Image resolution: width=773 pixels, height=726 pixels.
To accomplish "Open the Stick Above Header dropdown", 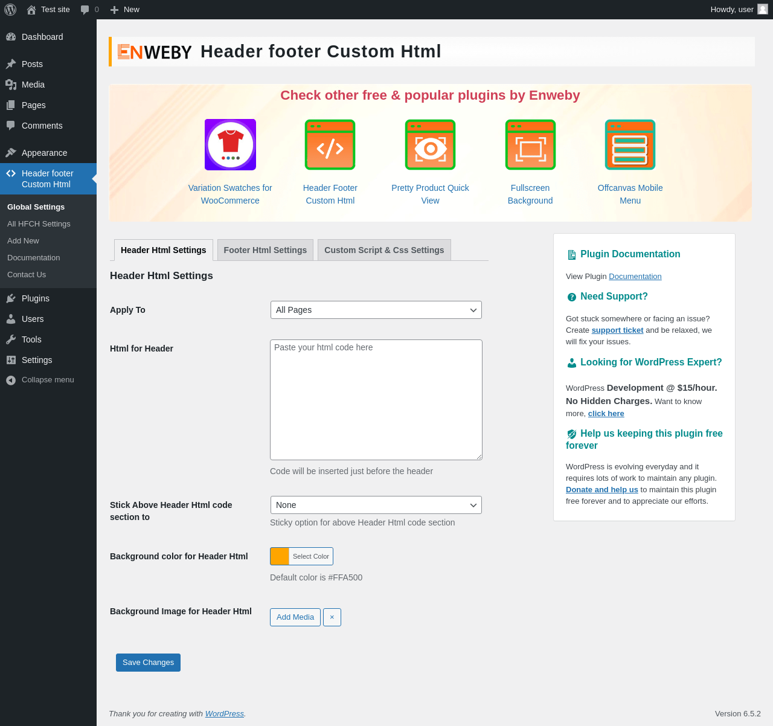I will (376, 505).
